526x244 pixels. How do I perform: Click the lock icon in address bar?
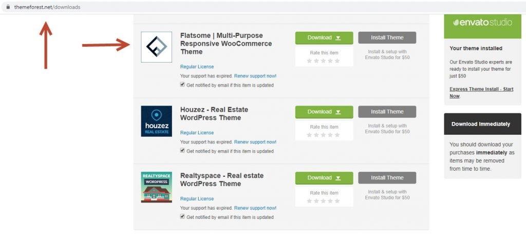coord(8,7)
